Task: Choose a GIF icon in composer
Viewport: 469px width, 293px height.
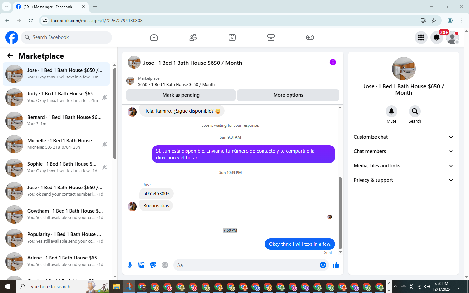Action: pyautogui.click(x=165, y=265)
